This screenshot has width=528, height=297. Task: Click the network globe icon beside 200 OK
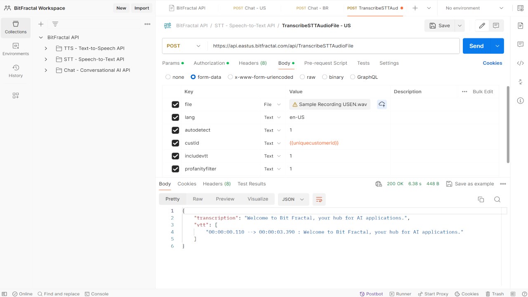coord(378,184)
